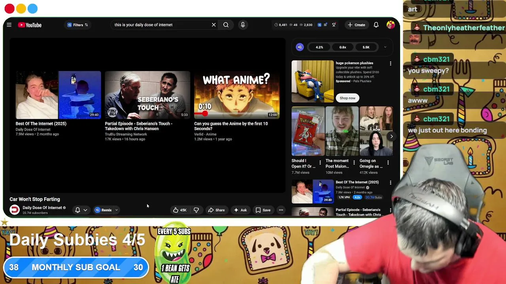Screen dimensions: 506x284
Task: Open the Pokemon card Short thumbnail
Action: click(x=308, y=131)
